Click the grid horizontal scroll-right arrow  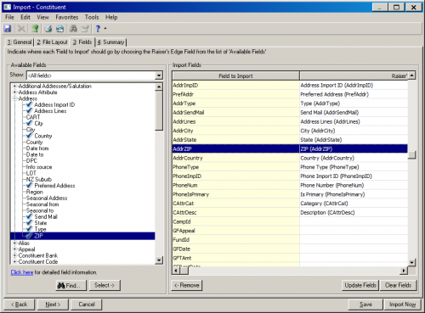coord(404,271)
